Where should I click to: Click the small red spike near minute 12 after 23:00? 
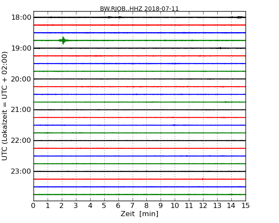[x=203, y=179]
